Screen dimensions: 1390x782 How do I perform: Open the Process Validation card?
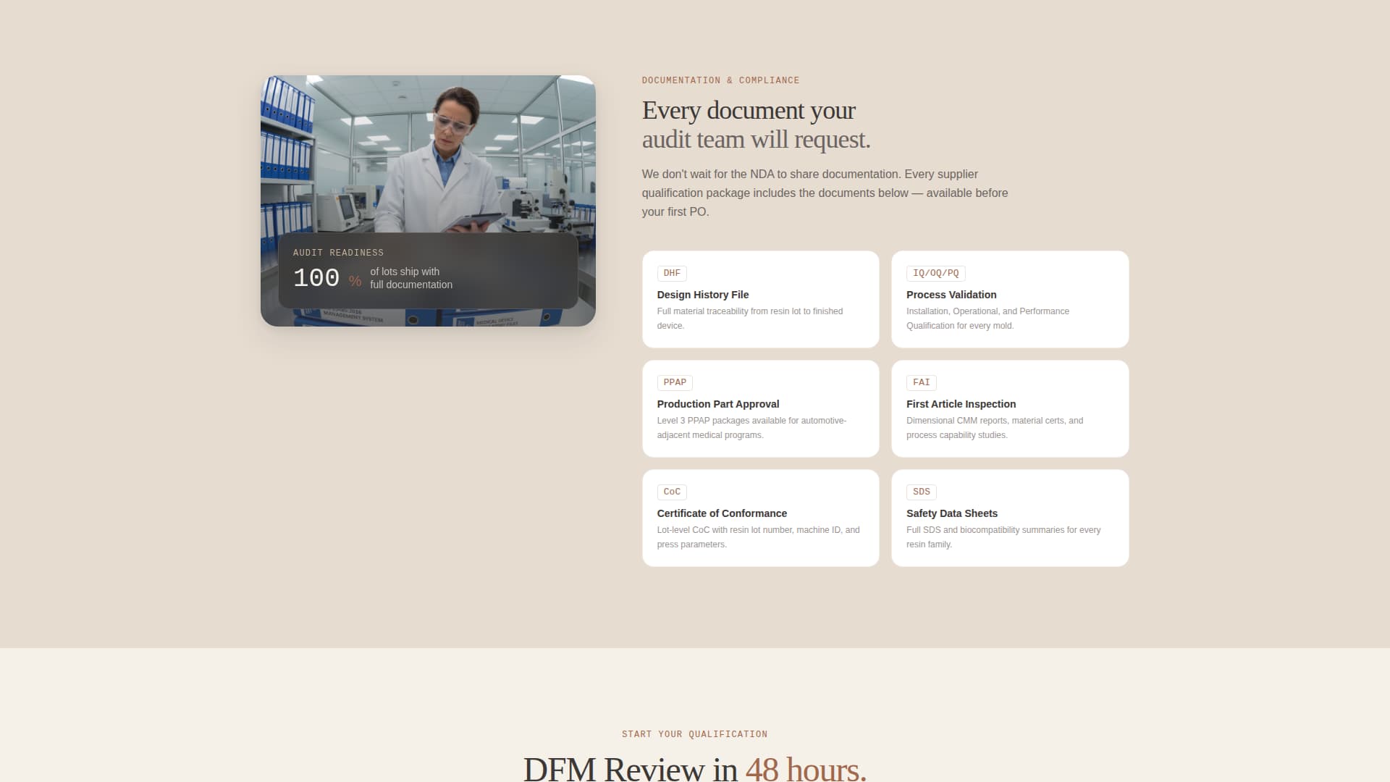pos(1010,299)
